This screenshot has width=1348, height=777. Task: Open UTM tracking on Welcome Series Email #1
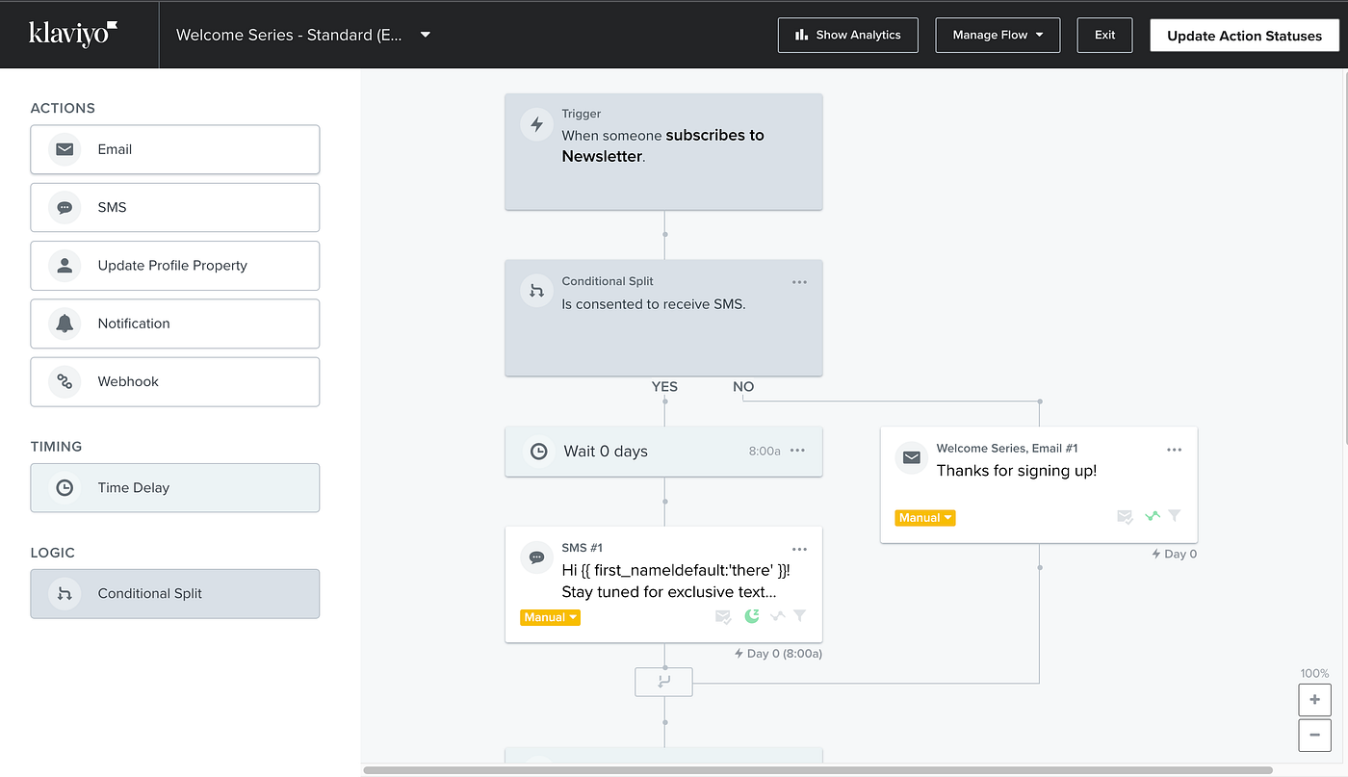tap(1152, 516)
